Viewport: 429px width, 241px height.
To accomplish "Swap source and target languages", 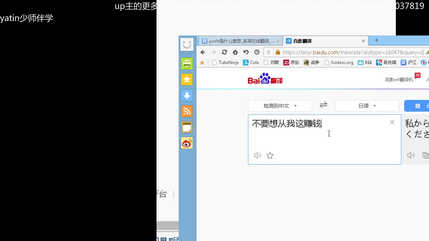I will click(323, 105).
